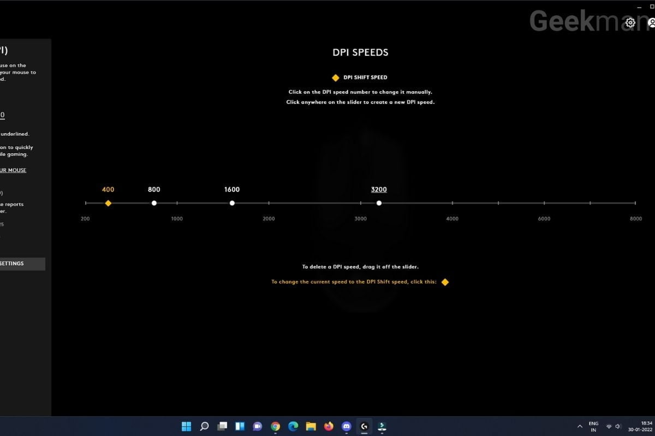Click the Logitech G HUB taskbar icon
Image resolution: width=655 pixels, height=436 pixels.
364,426
